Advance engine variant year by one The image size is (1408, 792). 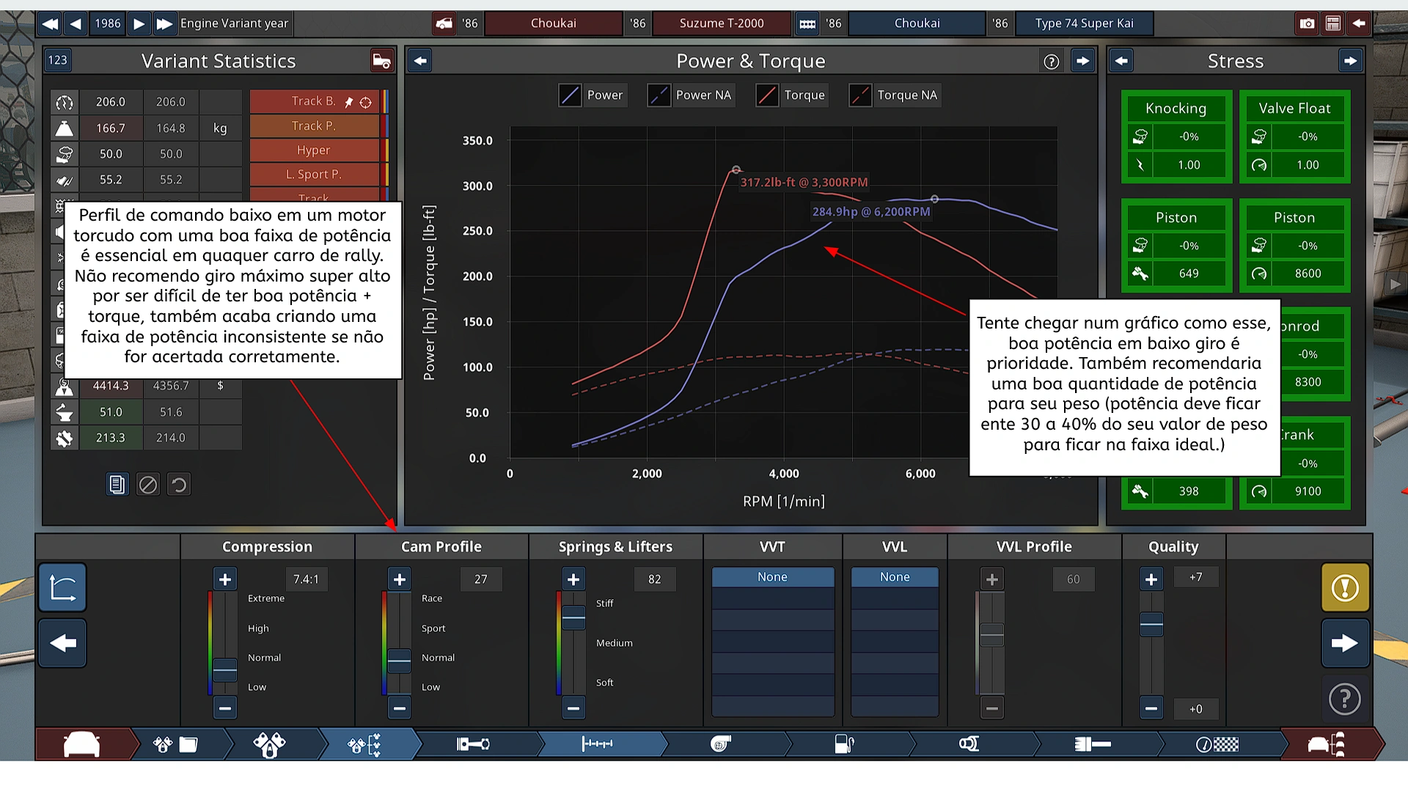point(139,23)
